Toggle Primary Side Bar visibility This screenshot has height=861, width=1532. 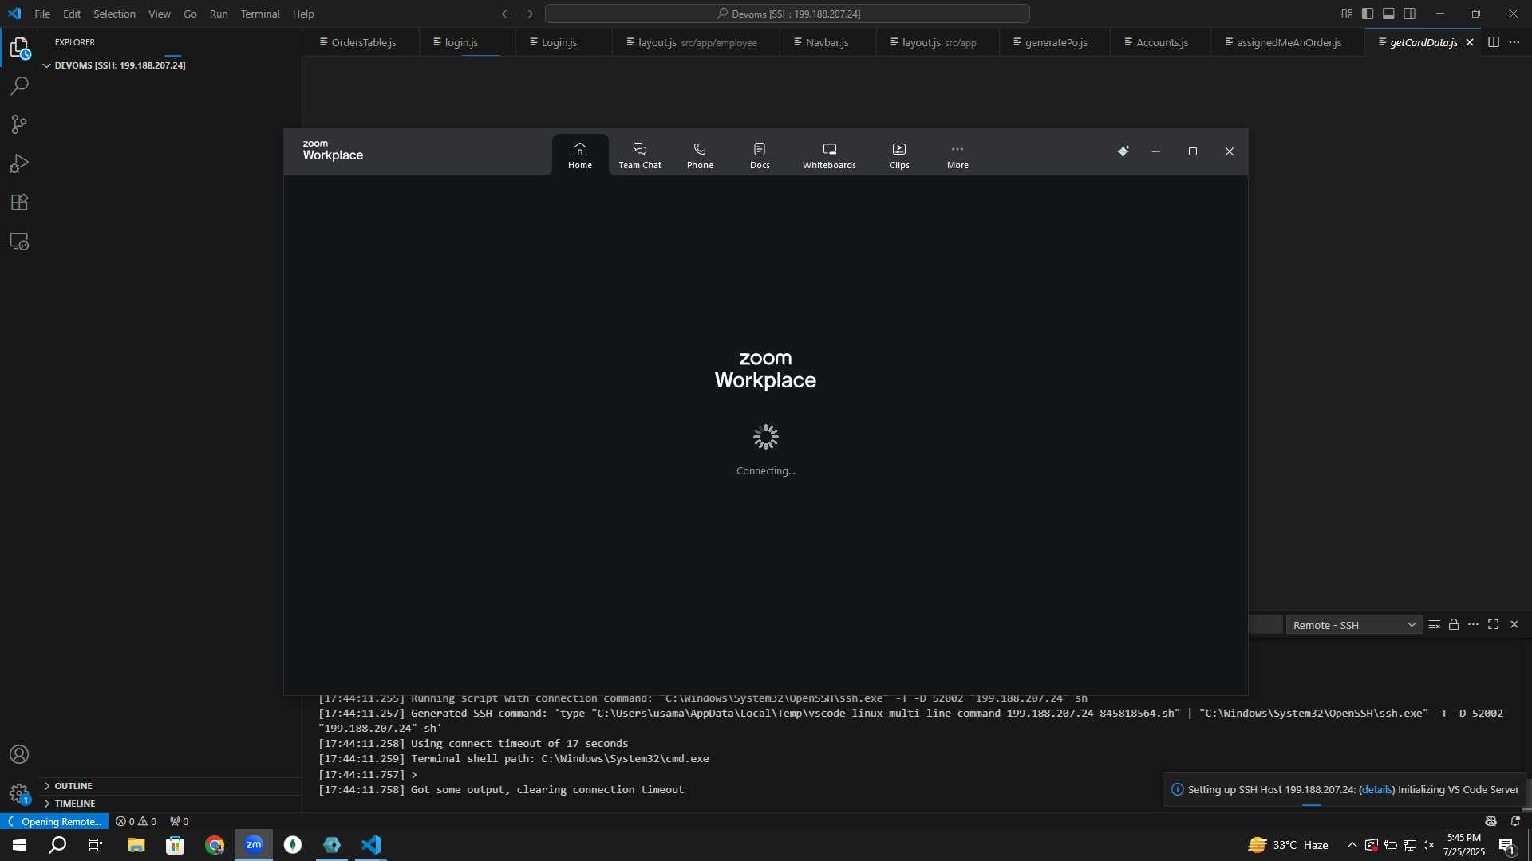tap(1368, 14)
